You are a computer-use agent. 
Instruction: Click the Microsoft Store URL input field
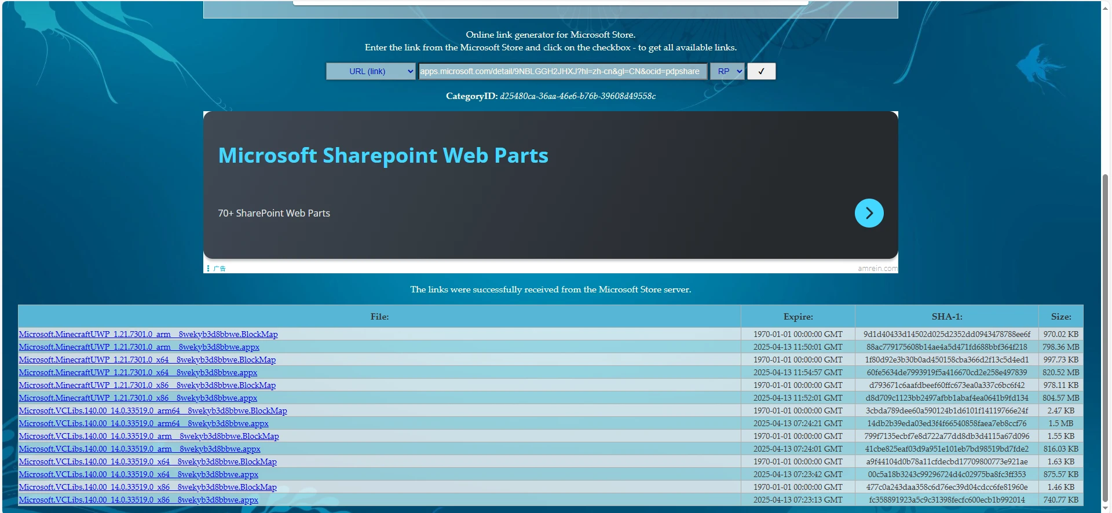(x=562, y=71)
